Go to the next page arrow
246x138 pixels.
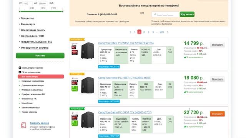(x=168, y=32)
